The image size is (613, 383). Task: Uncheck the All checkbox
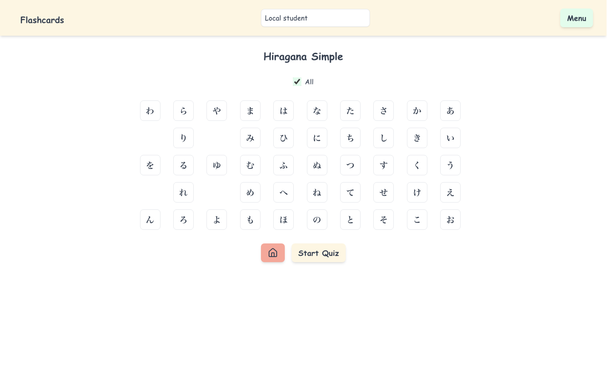pos(297,82)
